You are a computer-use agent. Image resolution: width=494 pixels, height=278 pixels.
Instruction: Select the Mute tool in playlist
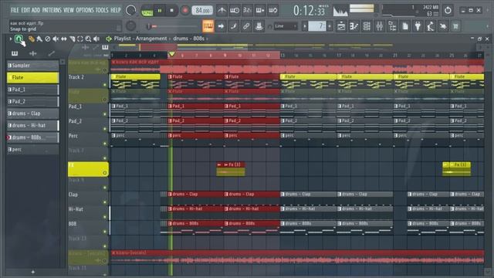click(x=56, y=39)
